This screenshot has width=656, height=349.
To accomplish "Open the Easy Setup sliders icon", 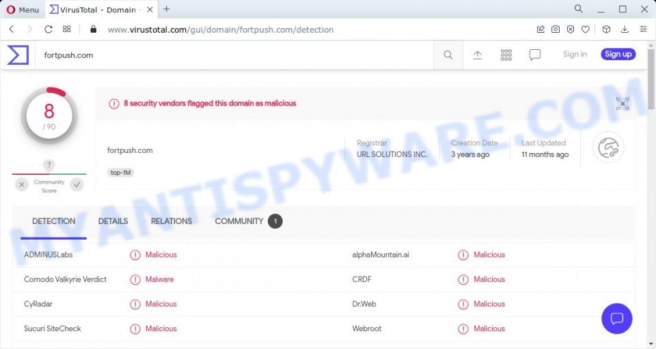I will tap(644, 29).
